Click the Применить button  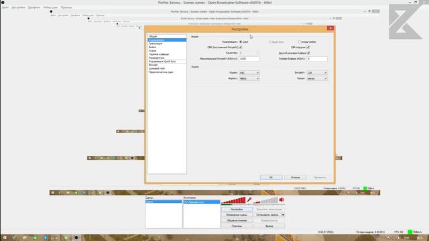320,177
